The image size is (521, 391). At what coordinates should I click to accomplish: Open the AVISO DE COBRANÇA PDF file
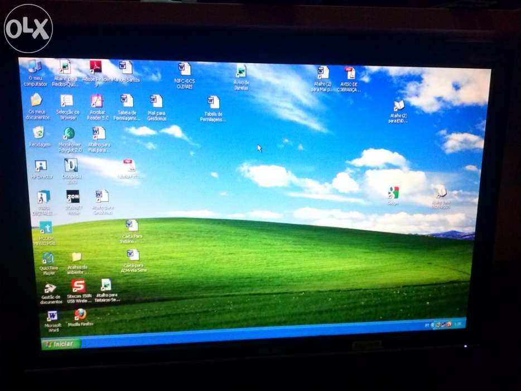coord(349,79)
